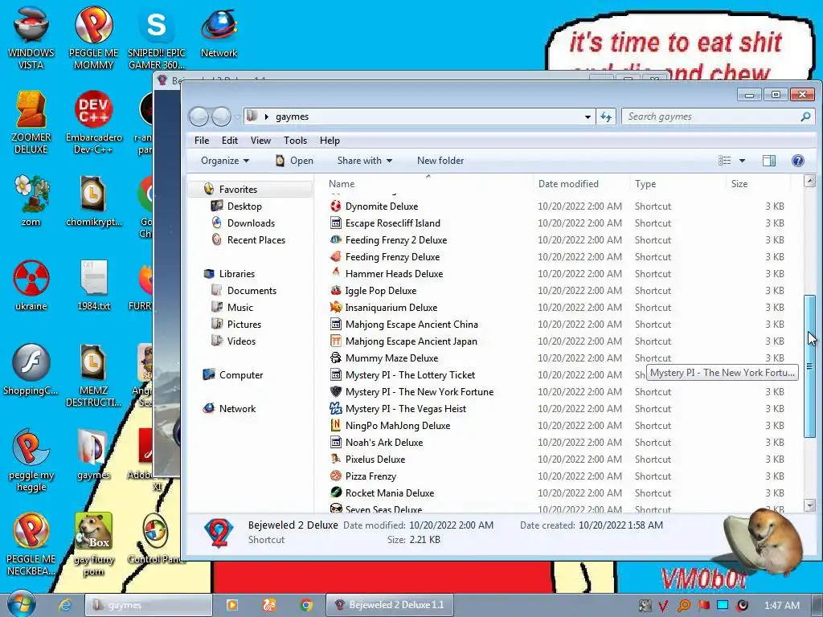Open the change view dropdown arrow
Viewport: 823px width, 617px height.
pos(742,161)
